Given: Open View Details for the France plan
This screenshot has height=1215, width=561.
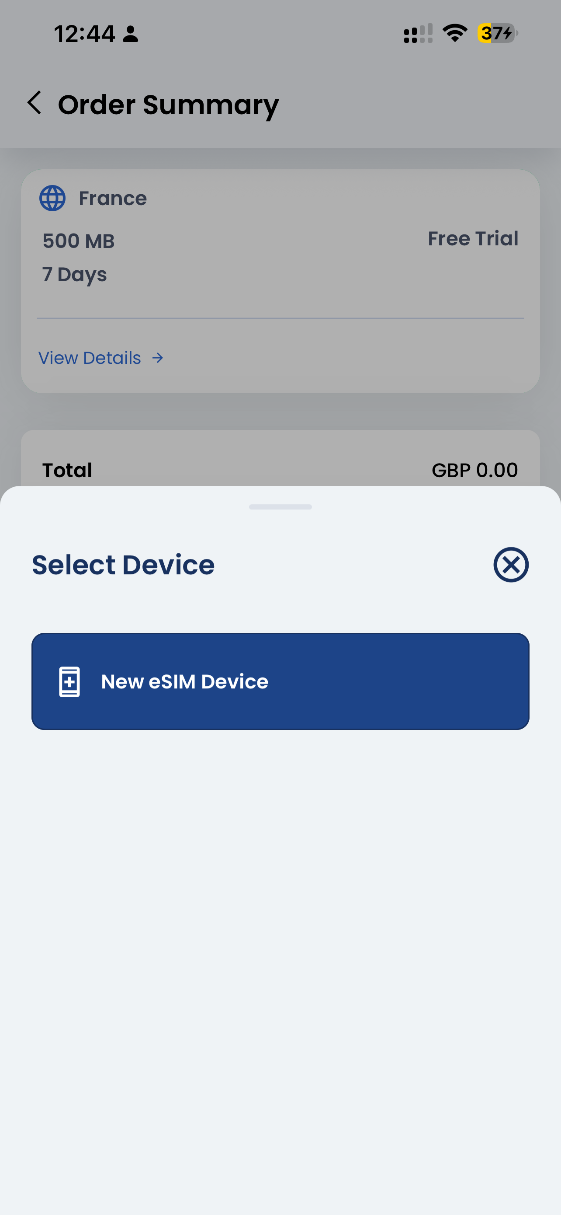Looking at the screenshot, I should [x=90, y=358].
